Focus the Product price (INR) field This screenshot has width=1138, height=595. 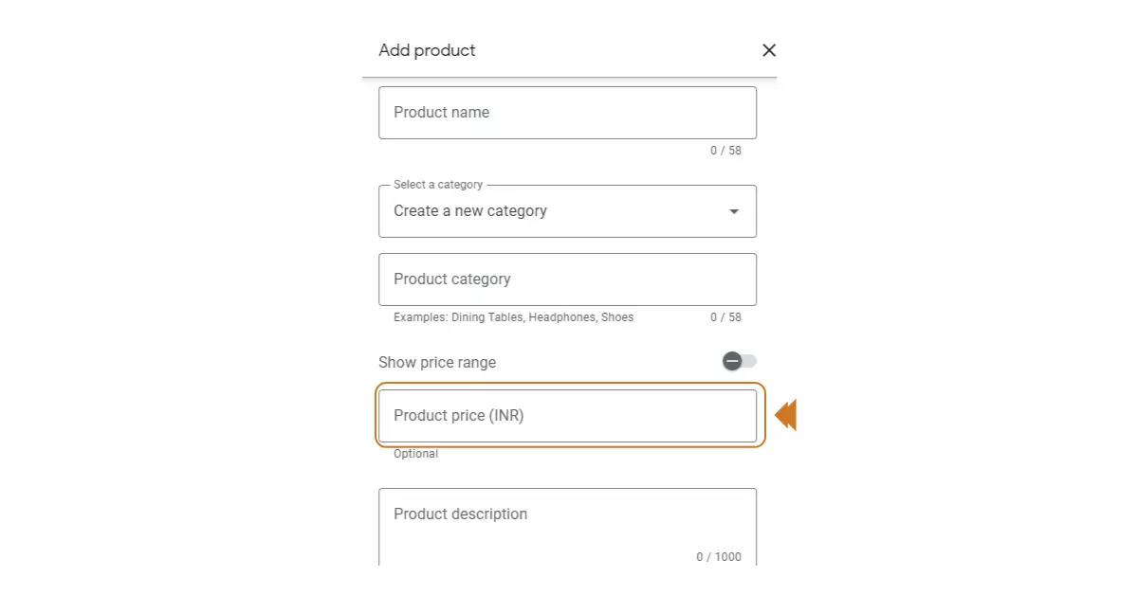click(567, 416)
